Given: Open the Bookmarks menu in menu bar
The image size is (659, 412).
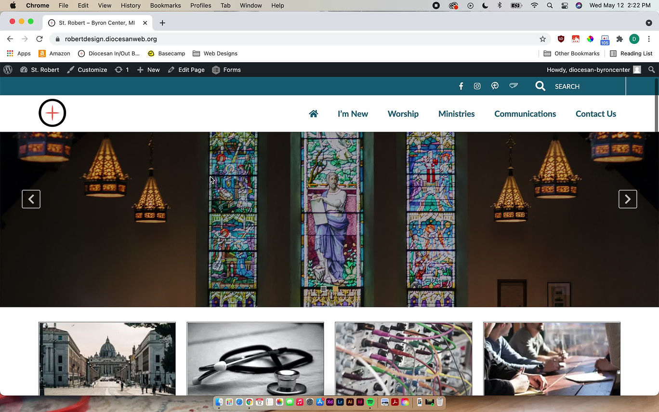Looking at the screenshot, I should pyautogui.click(x=165, y=6).
